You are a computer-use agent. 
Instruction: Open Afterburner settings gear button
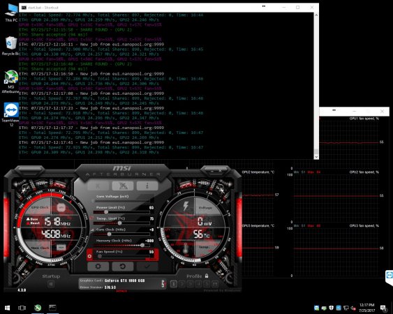click(98, 266)
